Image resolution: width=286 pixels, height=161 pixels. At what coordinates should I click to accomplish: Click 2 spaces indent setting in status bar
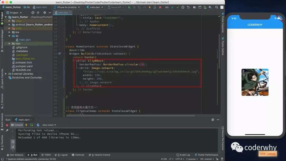click(192, 159)
